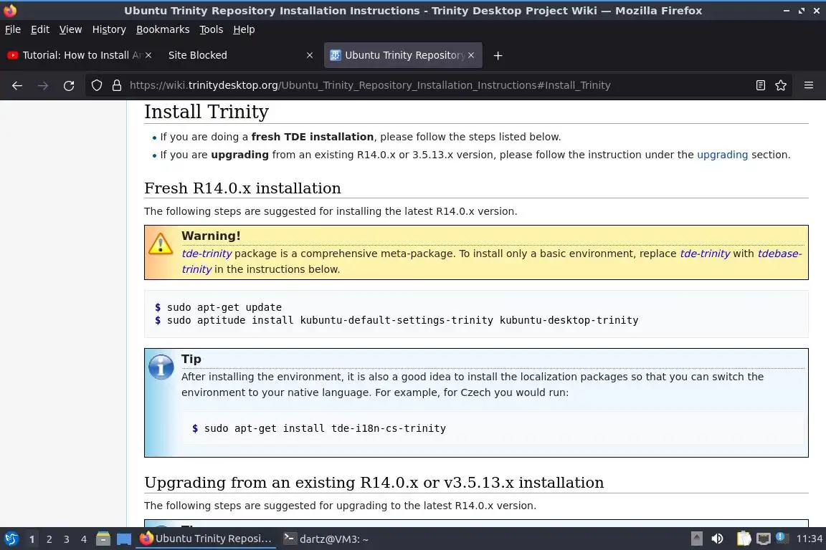Image resolution: width=826 pixels, height=550 pixels.
Task: Close the Tutorial YouTube tab
Action: point(148,55)
